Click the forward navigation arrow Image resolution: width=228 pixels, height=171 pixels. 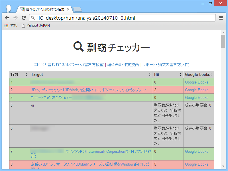15,18
